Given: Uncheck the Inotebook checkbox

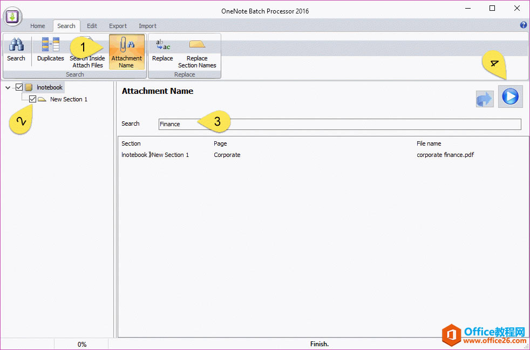Looking at the screenshot, I should [x=18, y=87].
